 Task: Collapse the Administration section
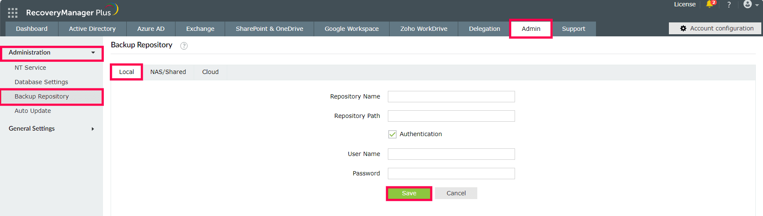pos(51,53)
